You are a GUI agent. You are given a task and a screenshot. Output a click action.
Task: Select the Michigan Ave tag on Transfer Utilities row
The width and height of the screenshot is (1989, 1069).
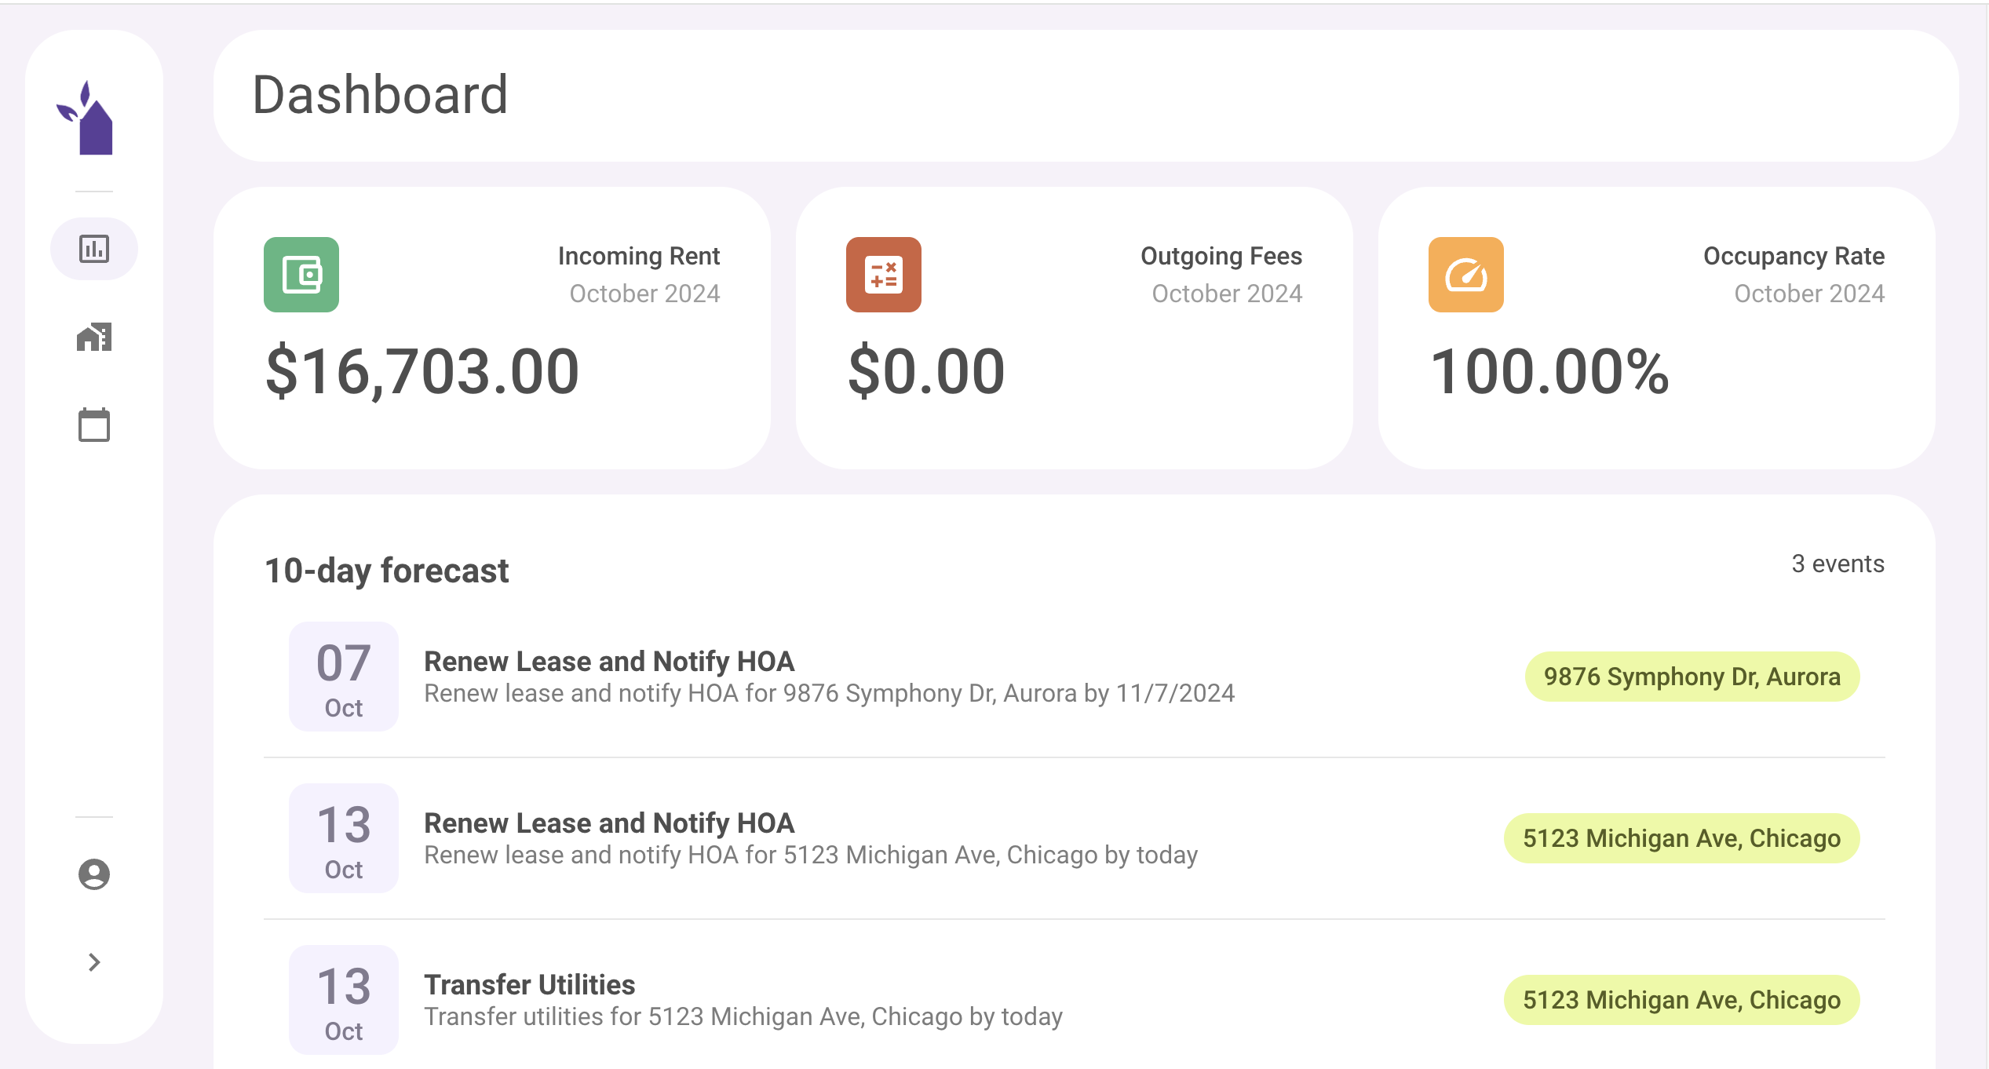coord(1681,1000)
